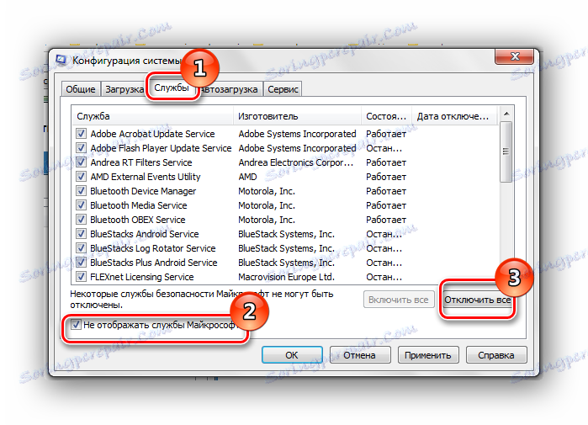Uncheck BlueStacks Android Service checkbox

point(81,234)
